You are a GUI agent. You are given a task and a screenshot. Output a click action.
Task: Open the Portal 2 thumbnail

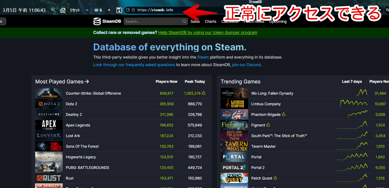tap(234, 167)
